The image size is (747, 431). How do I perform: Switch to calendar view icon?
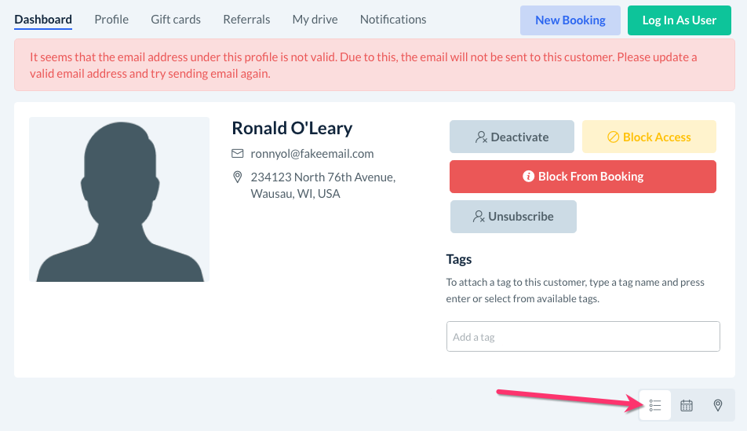click(687, 405)
